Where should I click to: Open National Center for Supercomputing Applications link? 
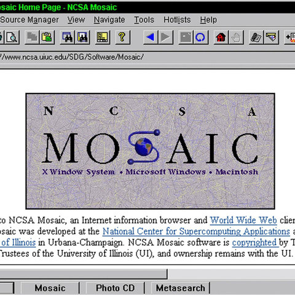tap(196, 232)
